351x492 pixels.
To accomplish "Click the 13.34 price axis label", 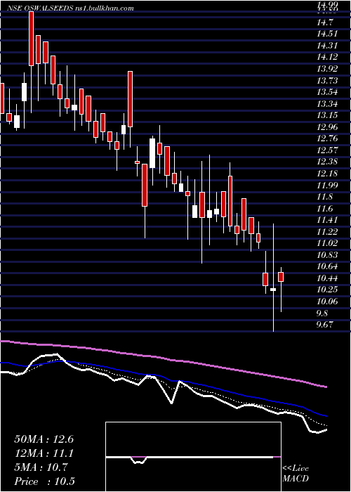I will 326,104.
